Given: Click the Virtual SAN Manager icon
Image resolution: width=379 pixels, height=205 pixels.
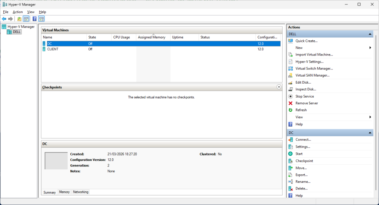Looking at the screenshot, I should pyautogui.click(x=291, y=75).
